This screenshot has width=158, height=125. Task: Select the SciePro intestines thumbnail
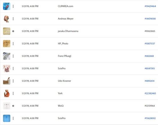click(7, 68)
